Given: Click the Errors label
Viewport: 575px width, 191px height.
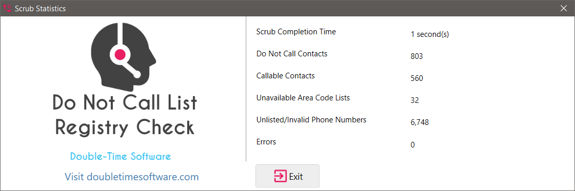Looking at the screenshot, I should [266, 142].
